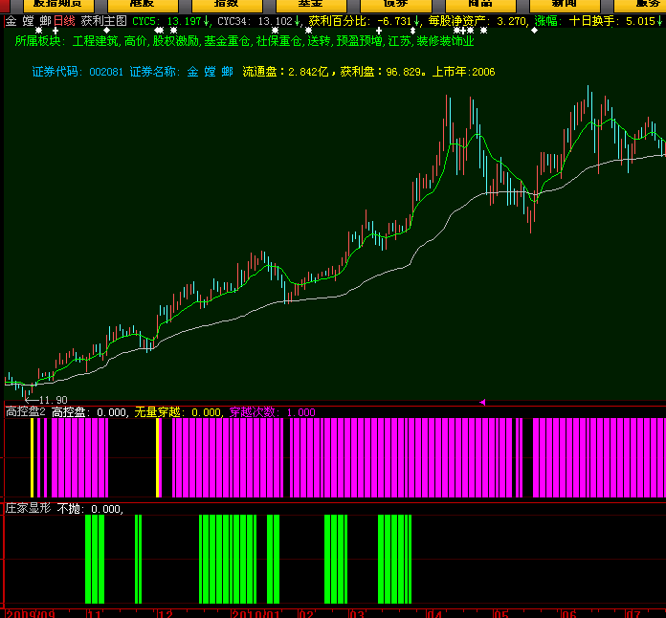Switch to the 债券 tab
This screenshot has width=666, height=618.
coord(395,5)
